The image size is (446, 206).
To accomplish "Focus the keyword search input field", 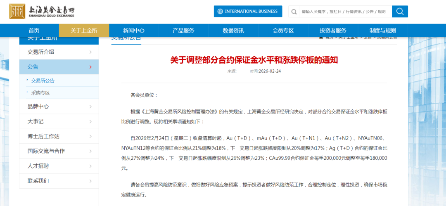I will tap(345, 12).
